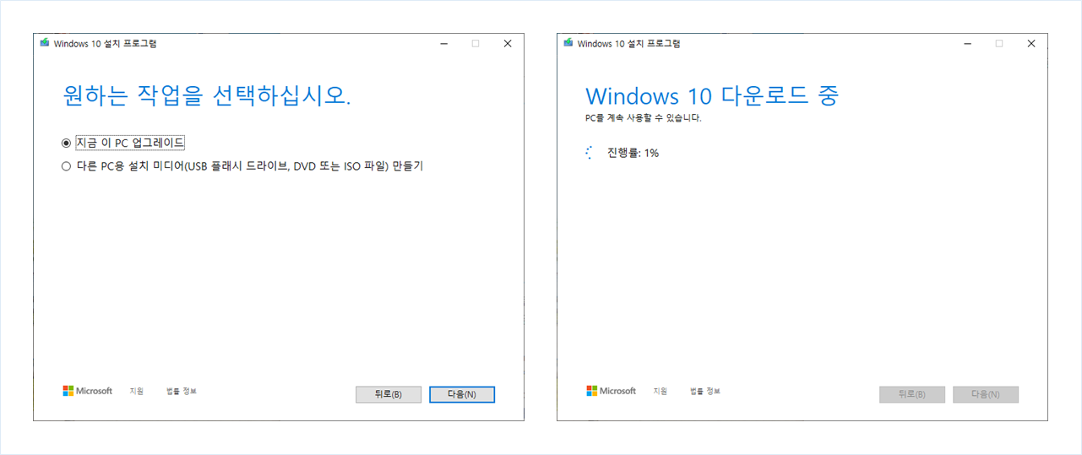Screen dimensions: 1082x455
Task: Open the 법률 정보 link in left window
Action: pos(182,391)
